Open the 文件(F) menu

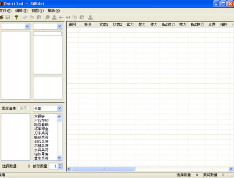(x=6, y=11)
